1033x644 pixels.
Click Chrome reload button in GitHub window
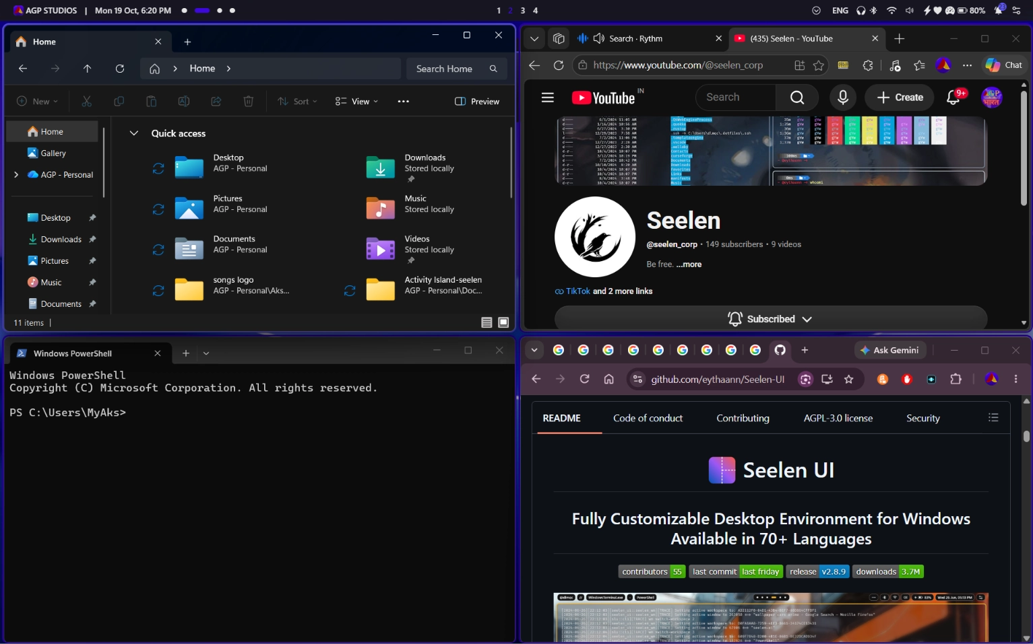tap(584, 380)
